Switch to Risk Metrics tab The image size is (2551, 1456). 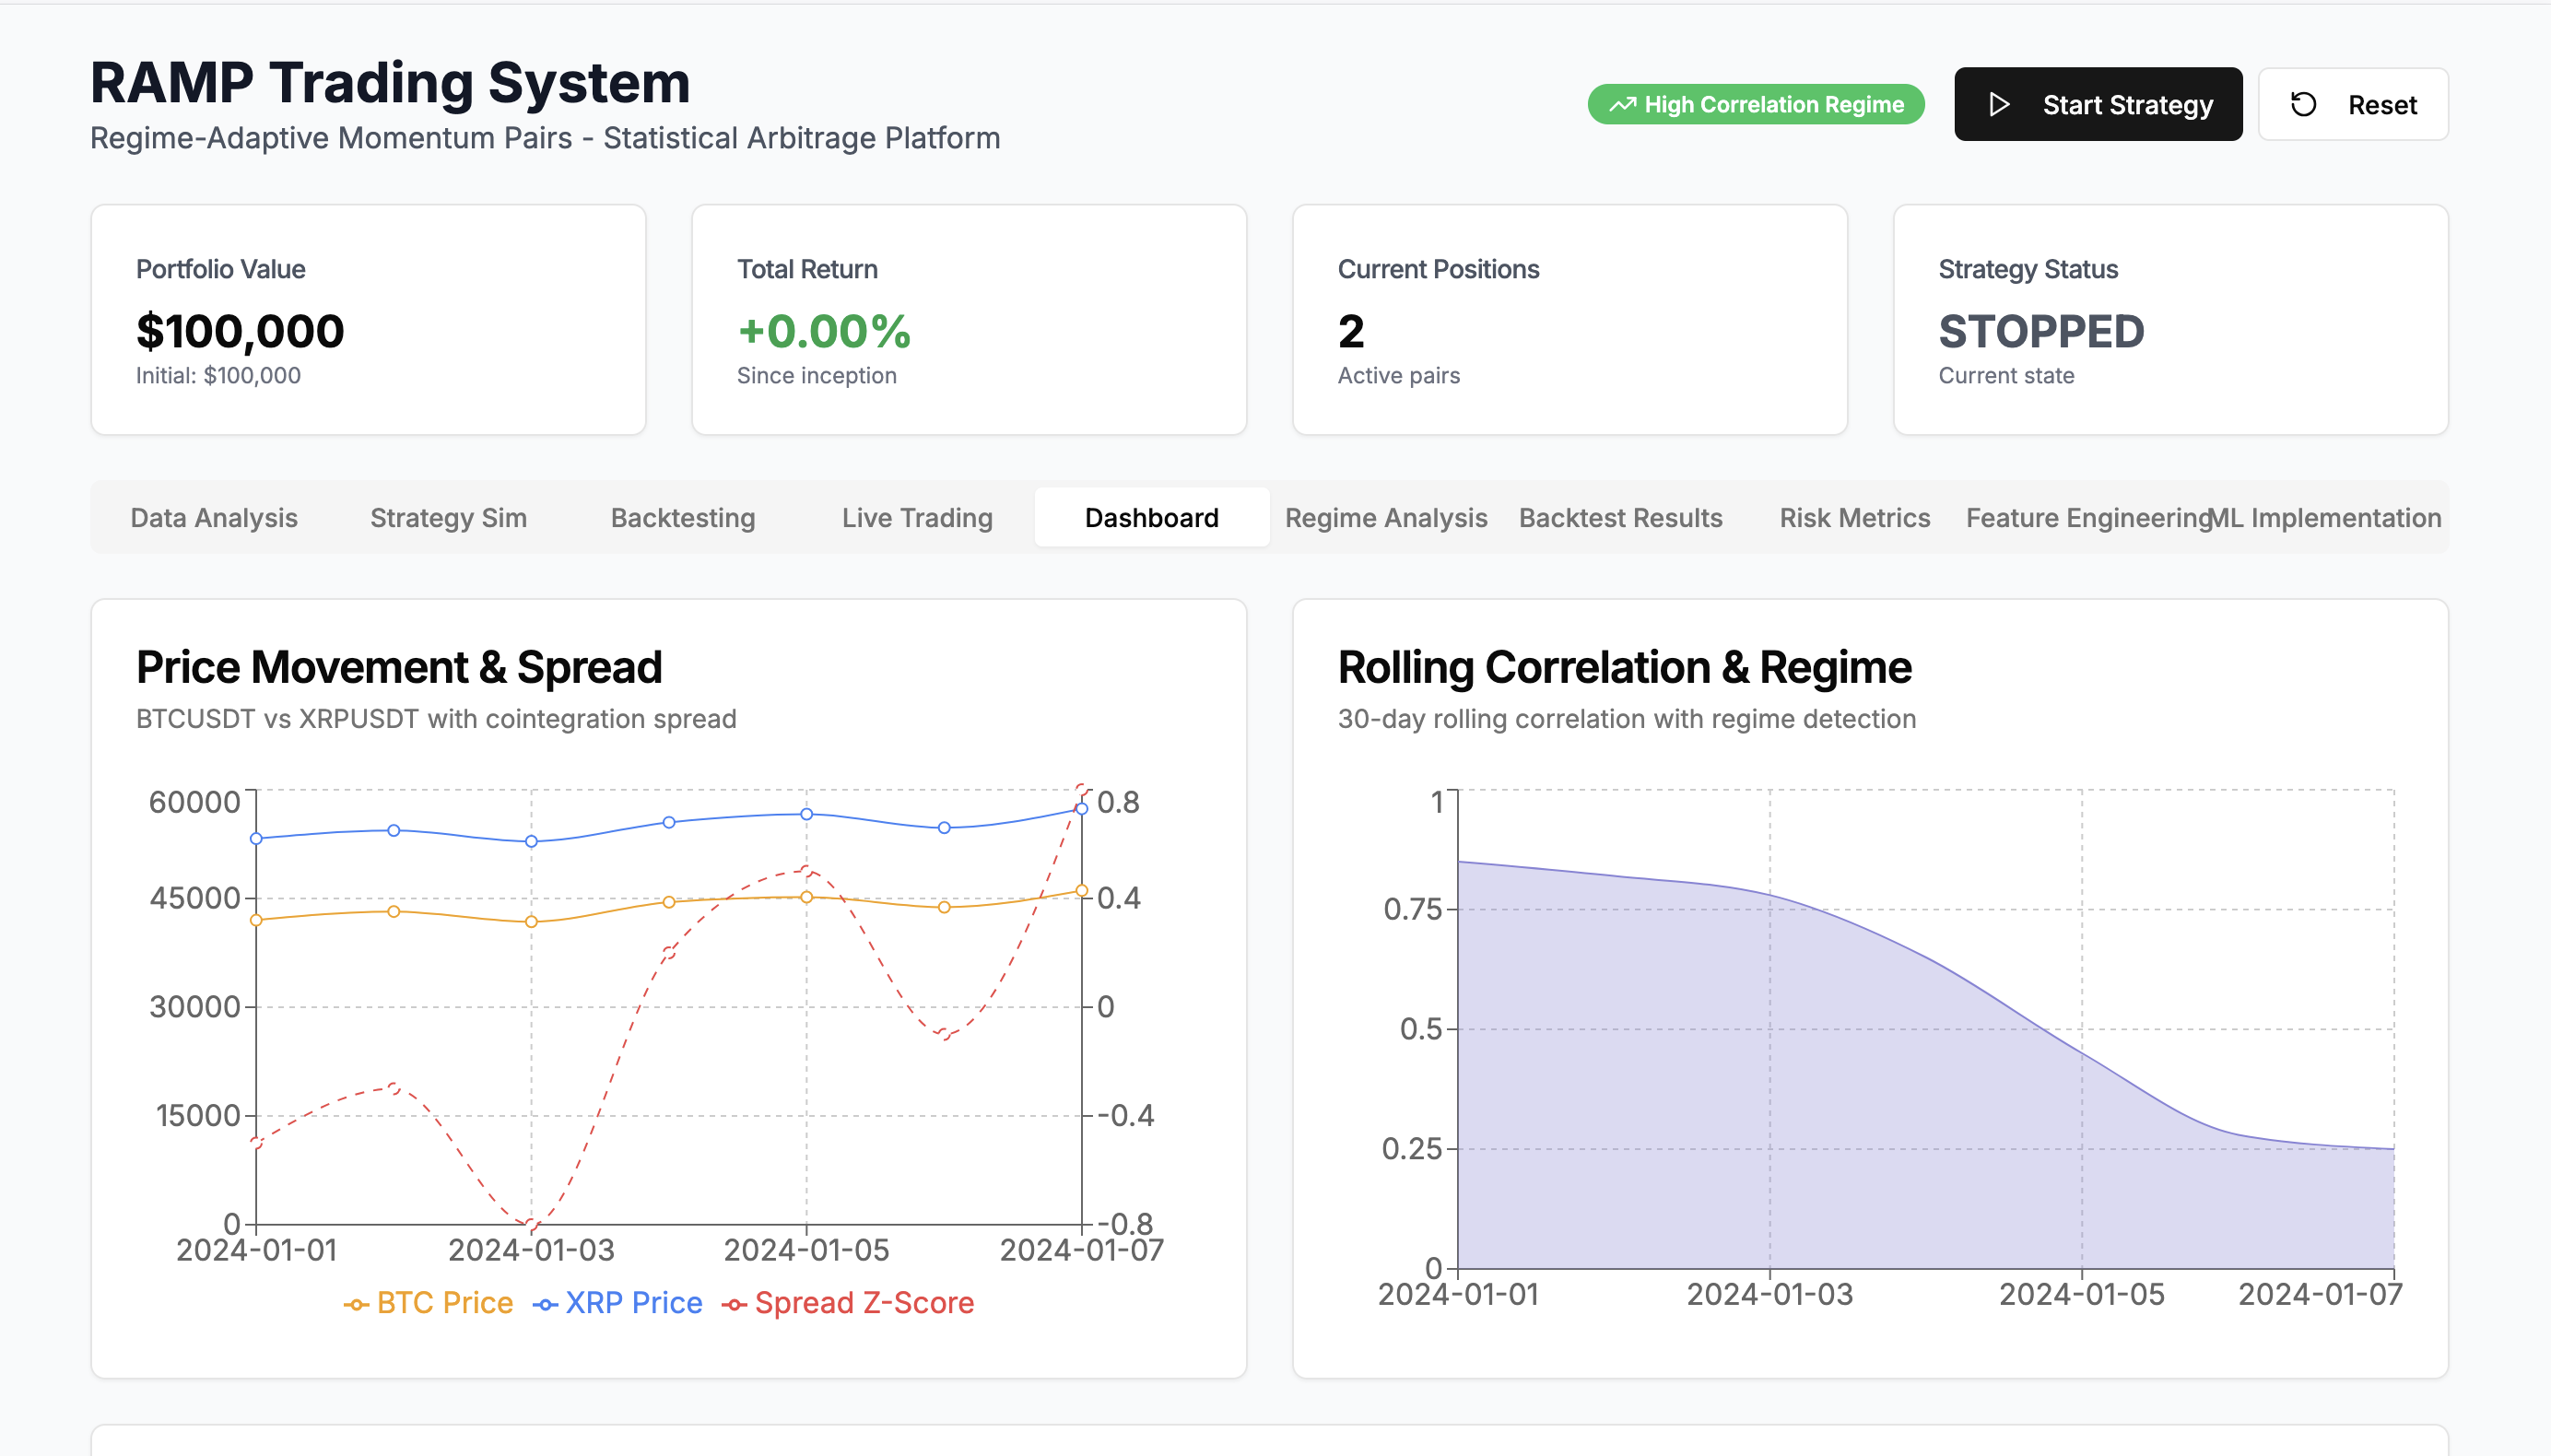coord(1854,518)
